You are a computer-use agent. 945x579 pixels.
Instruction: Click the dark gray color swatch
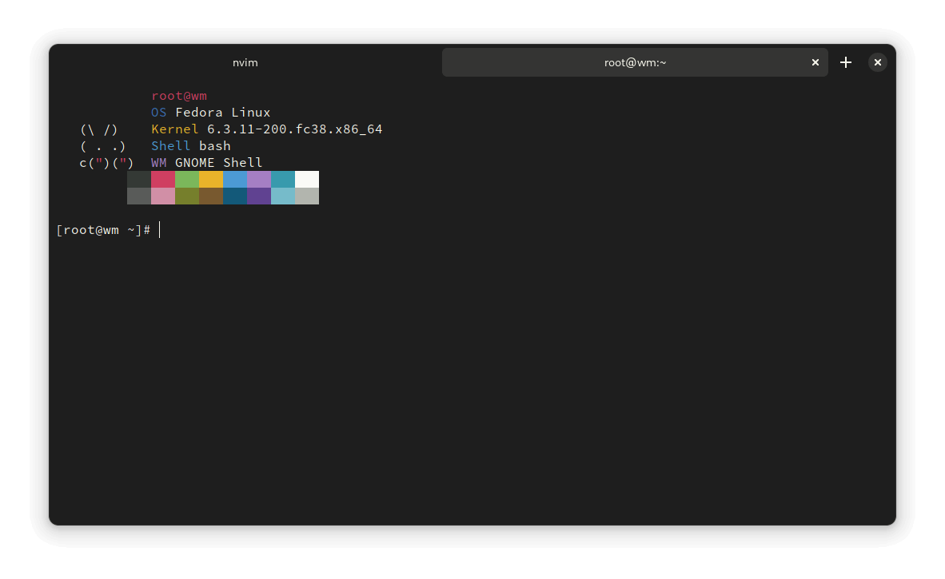[139, 179]
